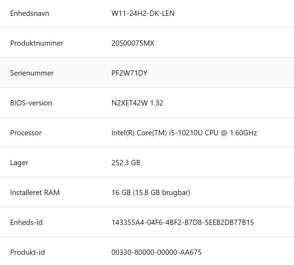Select the product number 20S00075MX
This screenshot has height=265, width=294.
point(133,43)
